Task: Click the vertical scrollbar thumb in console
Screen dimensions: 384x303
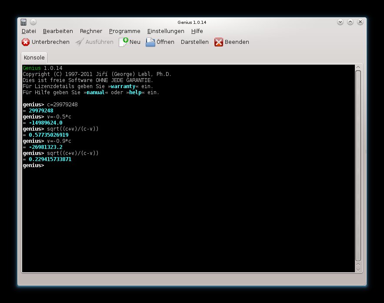Action: pos(358,166)
